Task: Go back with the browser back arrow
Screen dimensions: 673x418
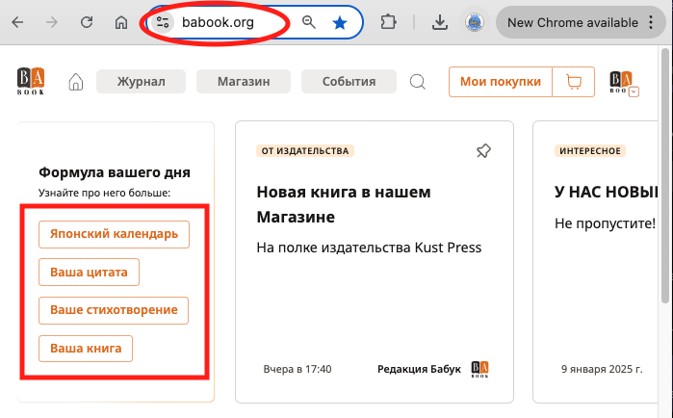Action: point(17,22)
